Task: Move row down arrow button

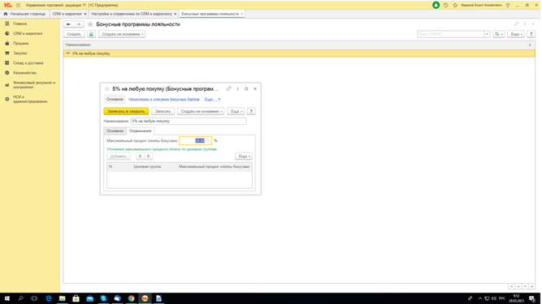Action: (x=148, y=156)
